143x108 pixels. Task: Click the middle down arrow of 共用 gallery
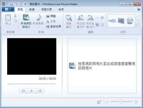point(136,21)
